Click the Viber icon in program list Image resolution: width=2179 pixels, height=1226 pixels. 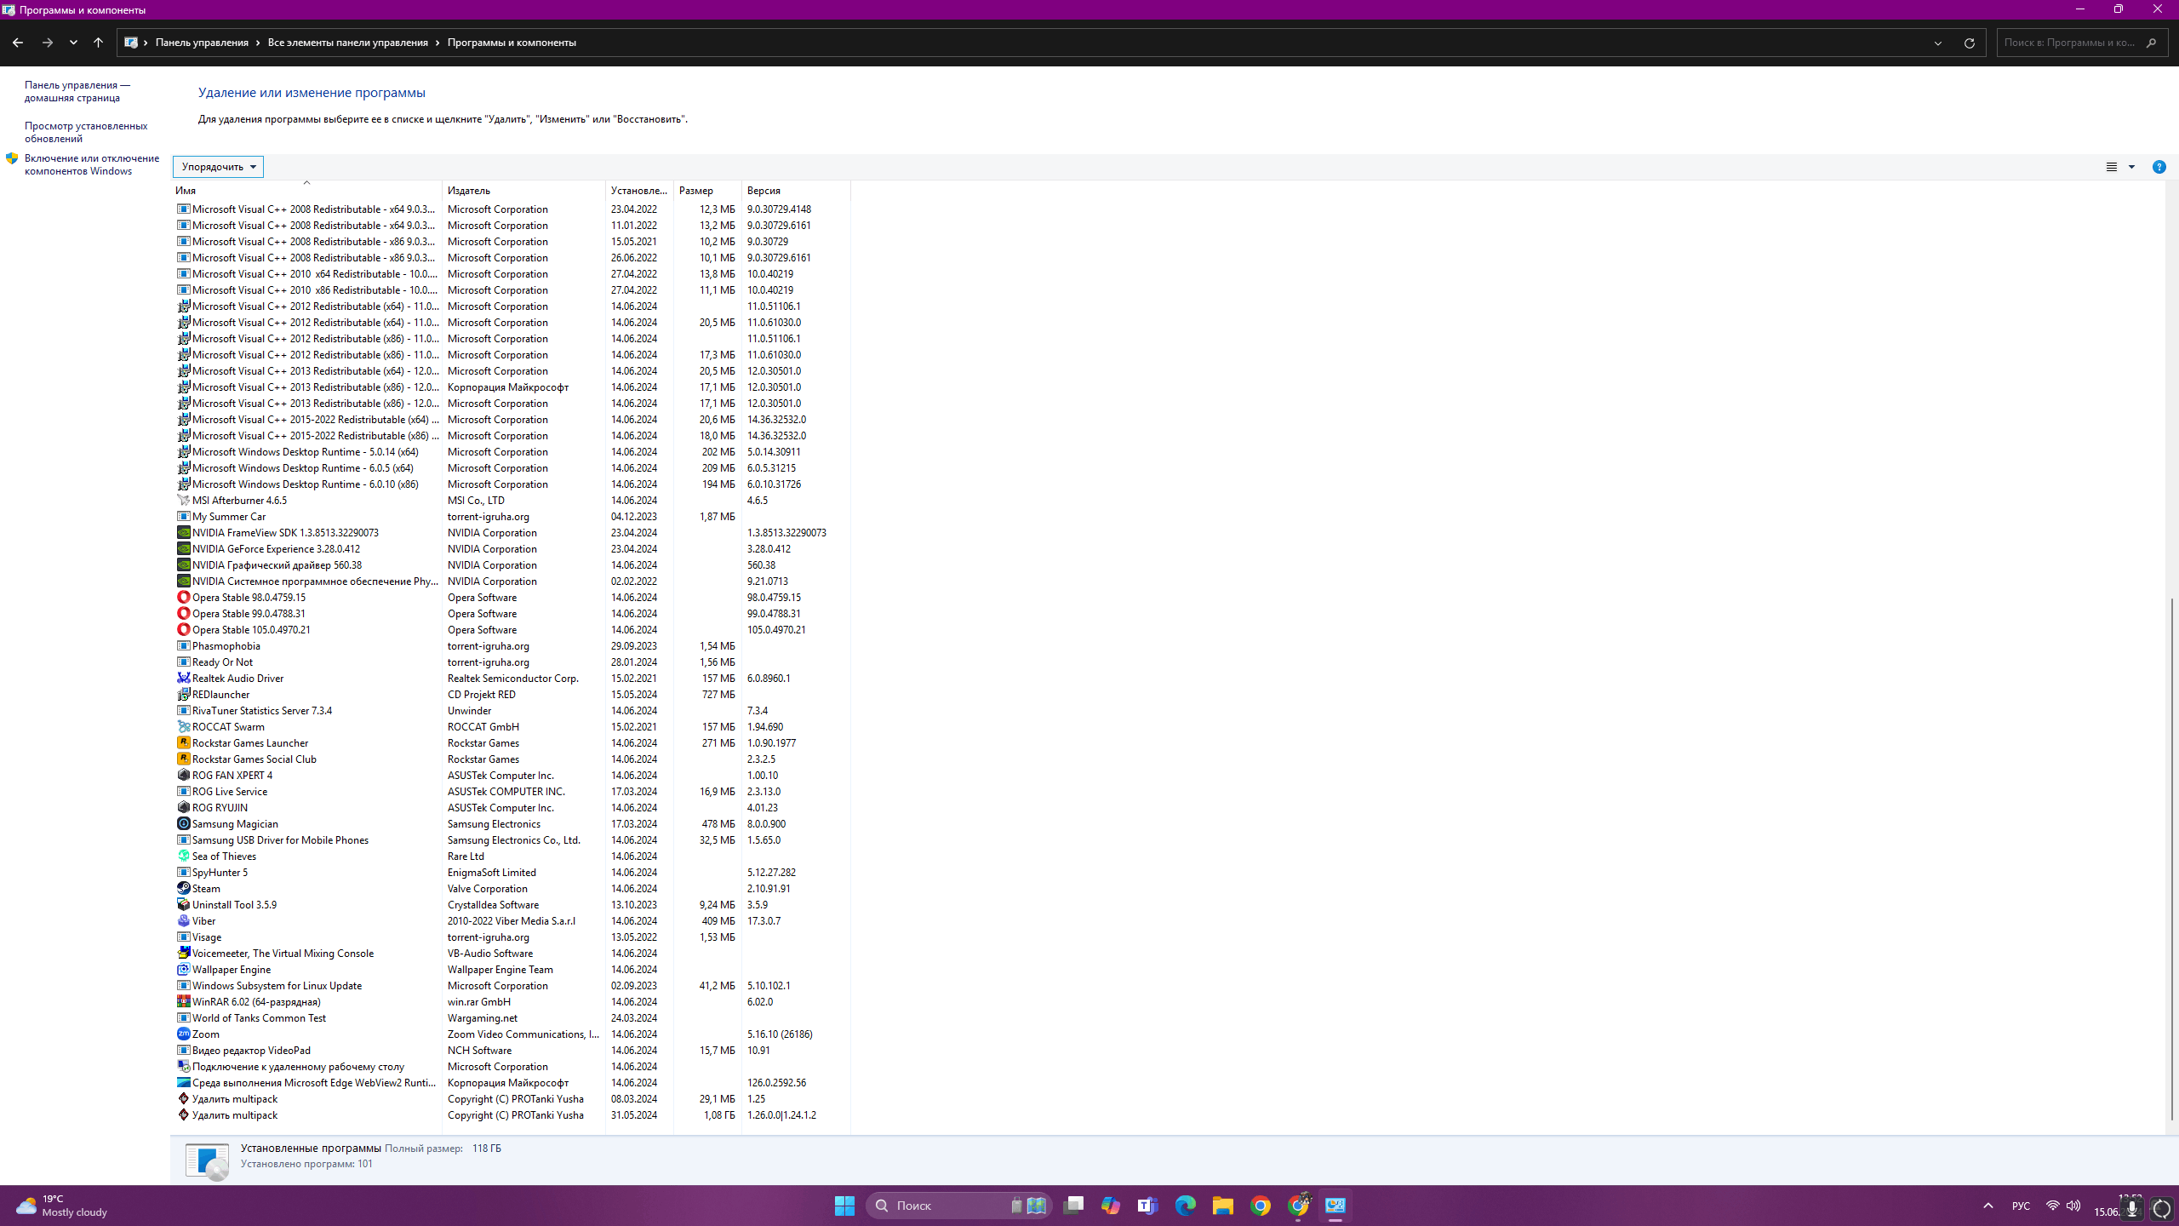pyautogui.click(x=183, y=920)
